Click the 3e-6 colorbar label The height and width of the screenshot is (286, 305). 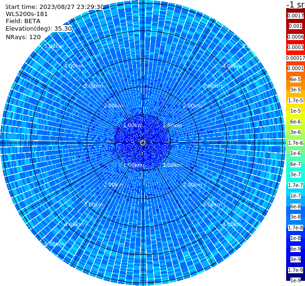296,132
